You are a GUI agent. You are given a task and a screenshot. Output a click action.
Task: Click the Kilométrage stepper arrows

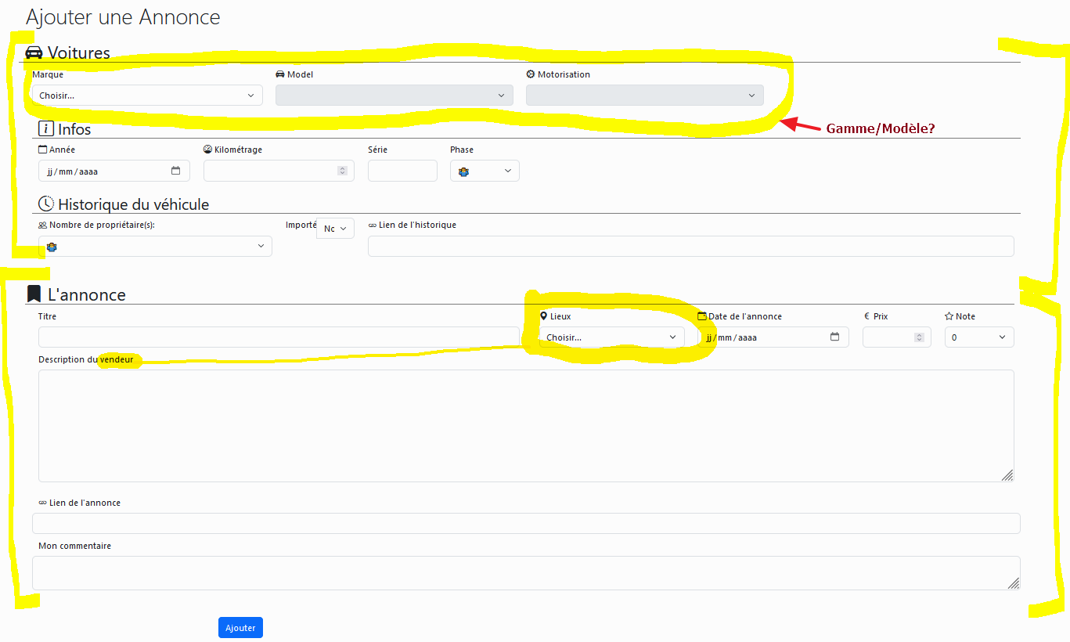[342, 171]
